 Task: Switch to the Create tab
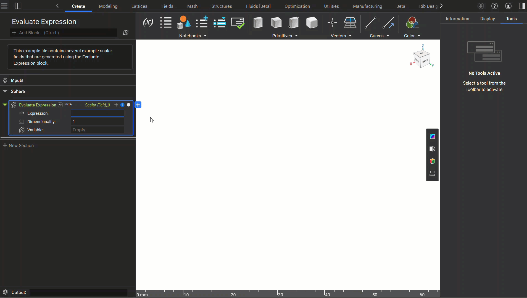pyautogui.click(x=78, y=6)
